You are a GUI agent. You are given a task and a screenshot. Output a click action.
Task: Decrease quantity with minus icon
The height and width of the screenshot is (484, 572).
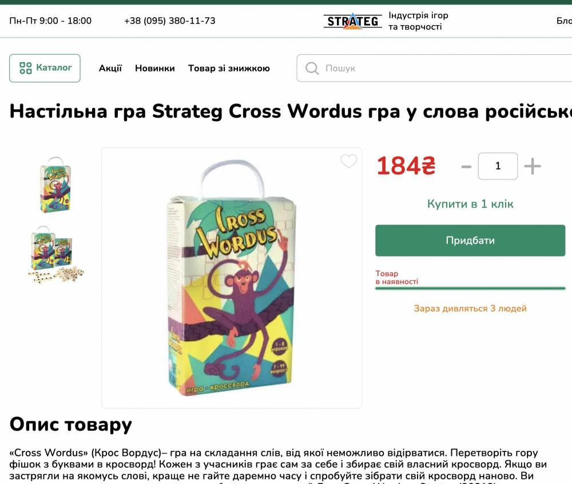pos(466,167)
